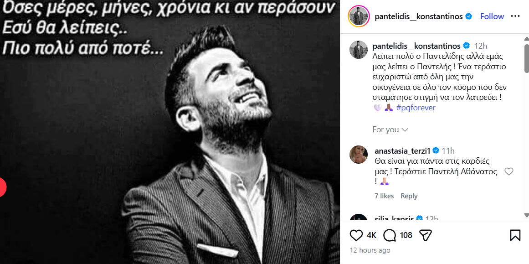Reply to anastasia_terzi1's comment
This screenshot has width=529, height=264.
(x=409, y=196)
